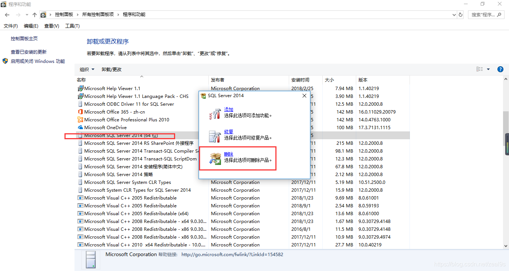Sort by the 大小 column header
Viewport: 509px width, 271px height.
(339, 80)
